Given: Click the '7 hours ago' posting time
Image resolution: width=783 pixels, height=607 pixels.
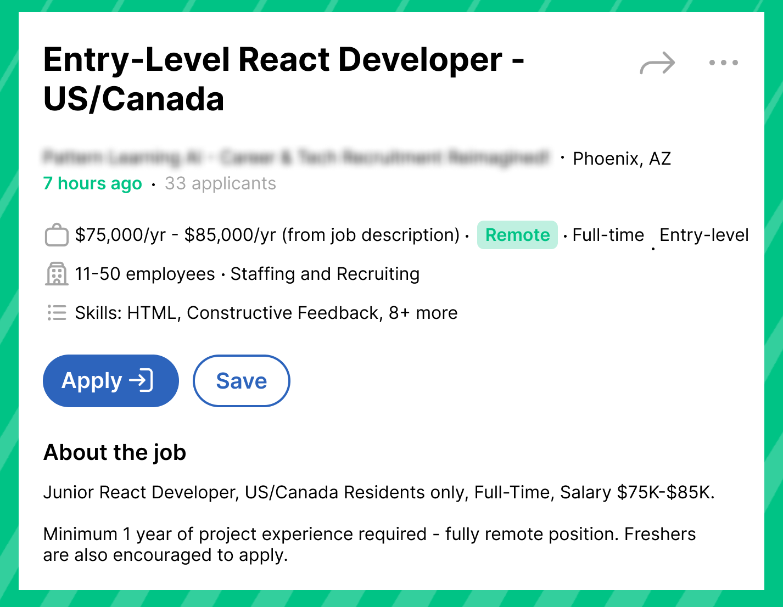Looking at the screenshot, I should 92,183.
